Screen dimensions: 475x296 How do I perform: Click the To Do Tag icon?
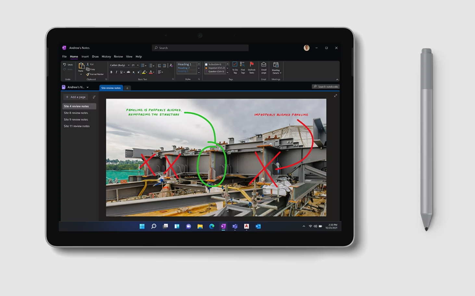[x=235, y=65]
